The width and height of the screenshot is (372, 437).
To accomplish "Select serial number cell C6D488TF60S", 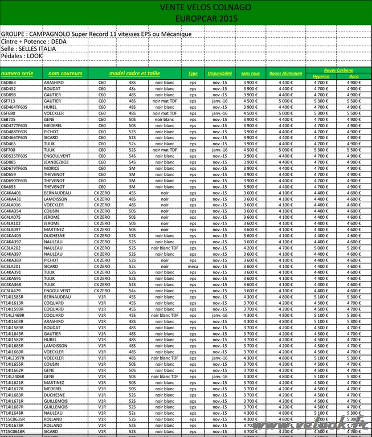I will pyautogui.click(x=14, y=132).
